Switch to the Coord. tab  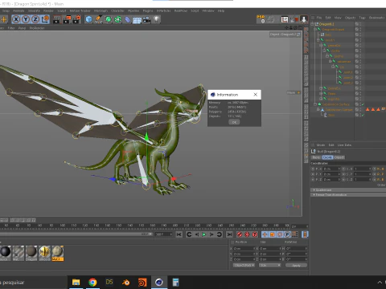(327, 157)
